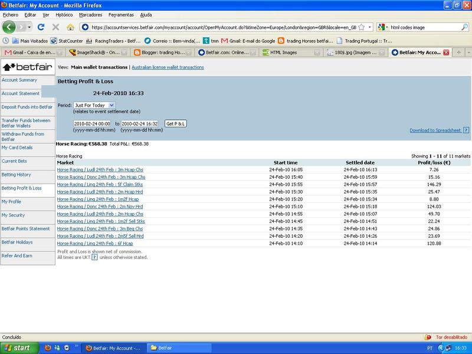Open Withdraw Funds from Betfair
This screenshot has height=354, width=472.
[x=23, y=136]
